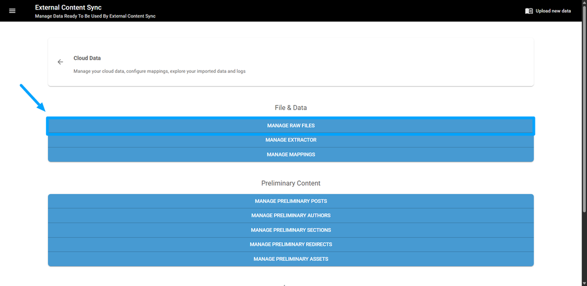Open Manage Mappings
This screenshot has height=286, width=587.
[291, 155]
